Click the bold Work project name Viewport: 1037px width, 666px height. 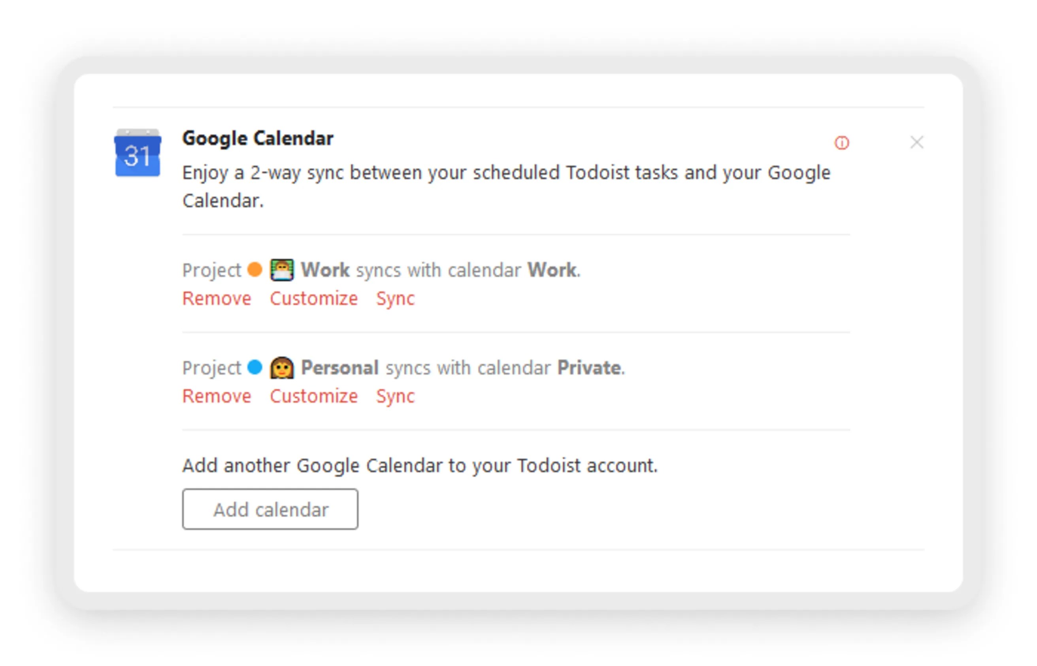pos(325,270)
